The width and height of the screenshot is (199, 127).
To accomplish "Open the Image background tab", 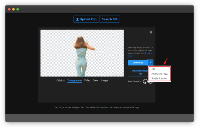I will click(x=104, y=81).
